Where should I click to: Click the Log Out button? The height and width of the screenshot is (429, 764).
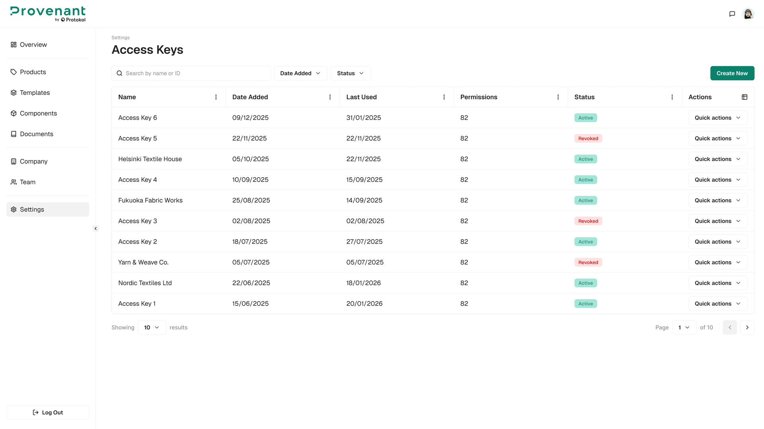48,412
